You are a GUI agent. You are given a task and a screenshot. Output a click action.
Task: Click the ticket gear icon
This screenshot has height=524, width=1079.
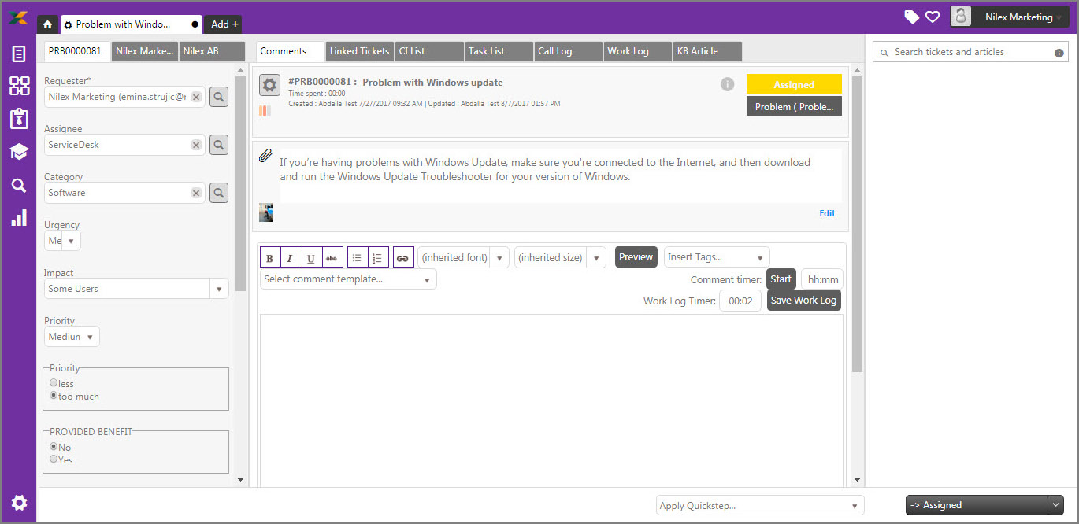(x=270, y=85)
